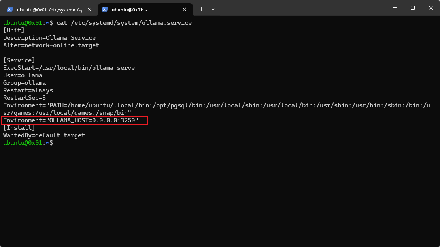
Task: Close the terminal window
Action: (x=431, y=8)
